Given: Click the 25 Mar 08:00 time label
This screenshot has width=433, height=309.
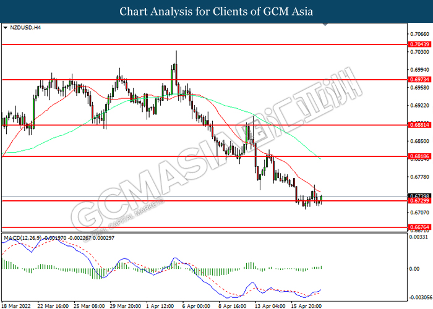Looking at the screenshot, I should tap(89, 307).
